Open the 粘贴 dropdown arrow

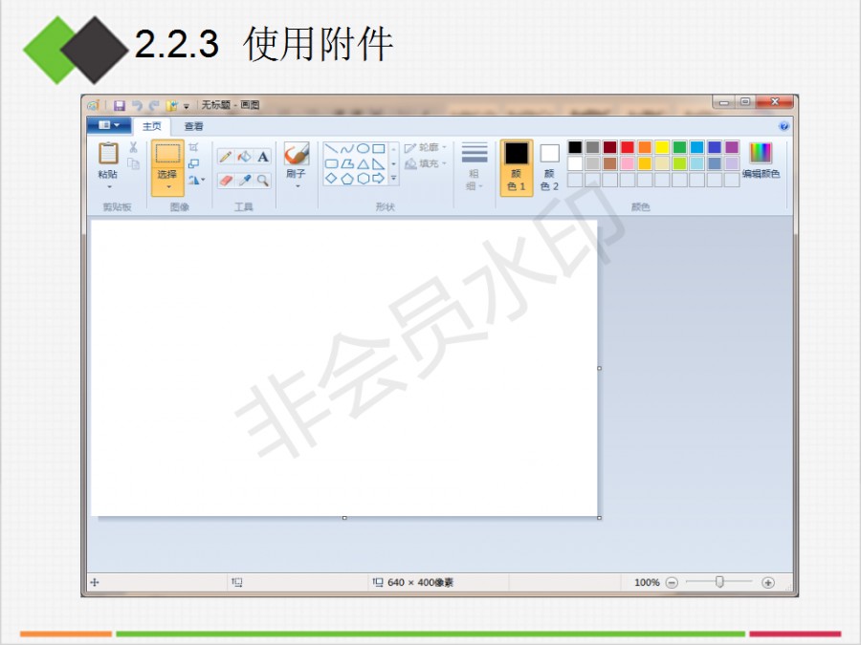[x=108, y=187]
